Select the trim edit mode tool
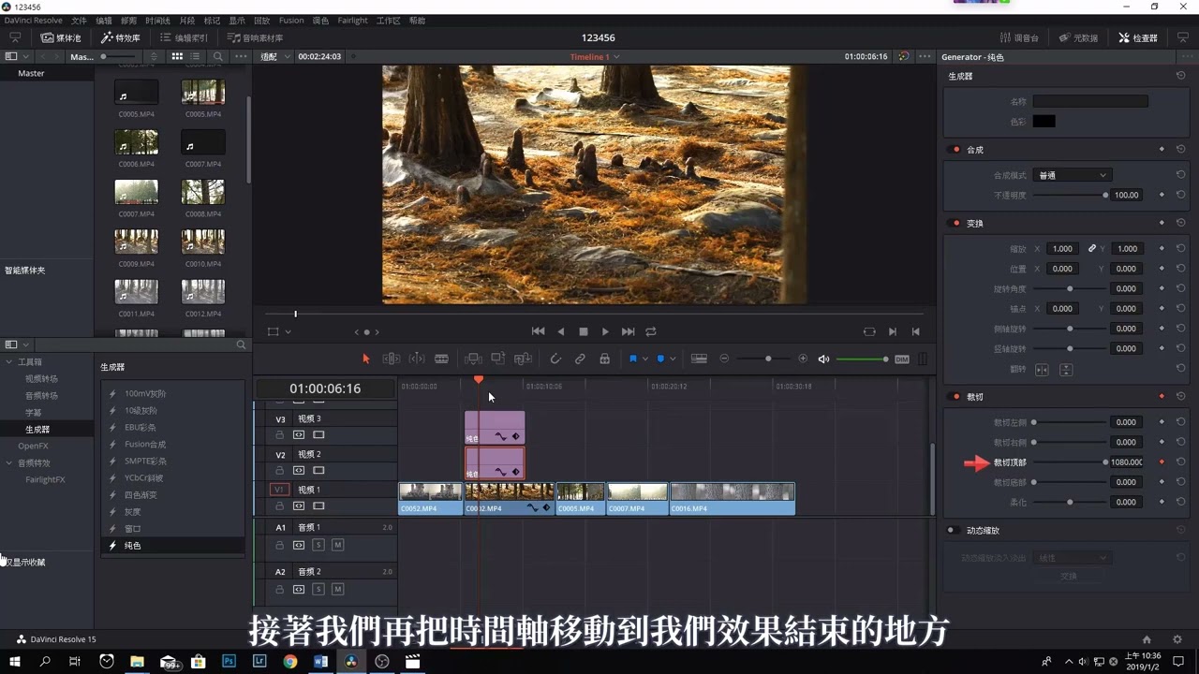The width and height of the screenshot is (1199, 674). (392, 359)
